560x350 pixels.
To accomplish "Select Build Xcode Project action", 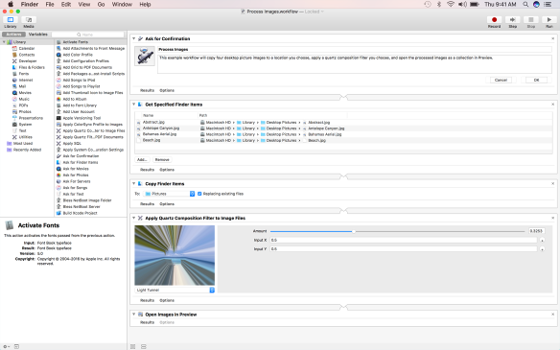I will click(80, 213).
